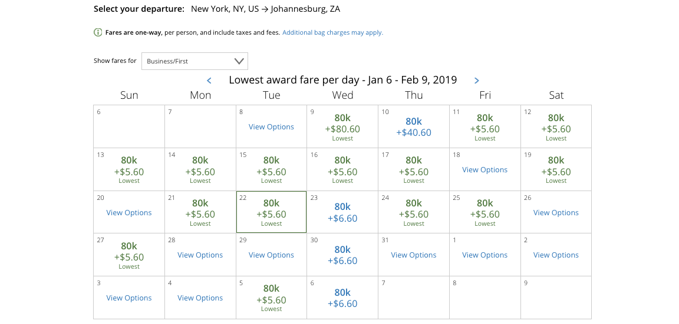Select the 80k +$80.60 fare on January 9

[342, 126]
